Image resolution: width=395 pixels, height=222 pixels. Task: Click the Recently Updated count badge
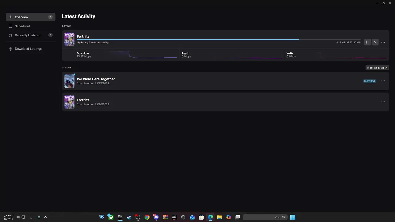pos(51,35)
